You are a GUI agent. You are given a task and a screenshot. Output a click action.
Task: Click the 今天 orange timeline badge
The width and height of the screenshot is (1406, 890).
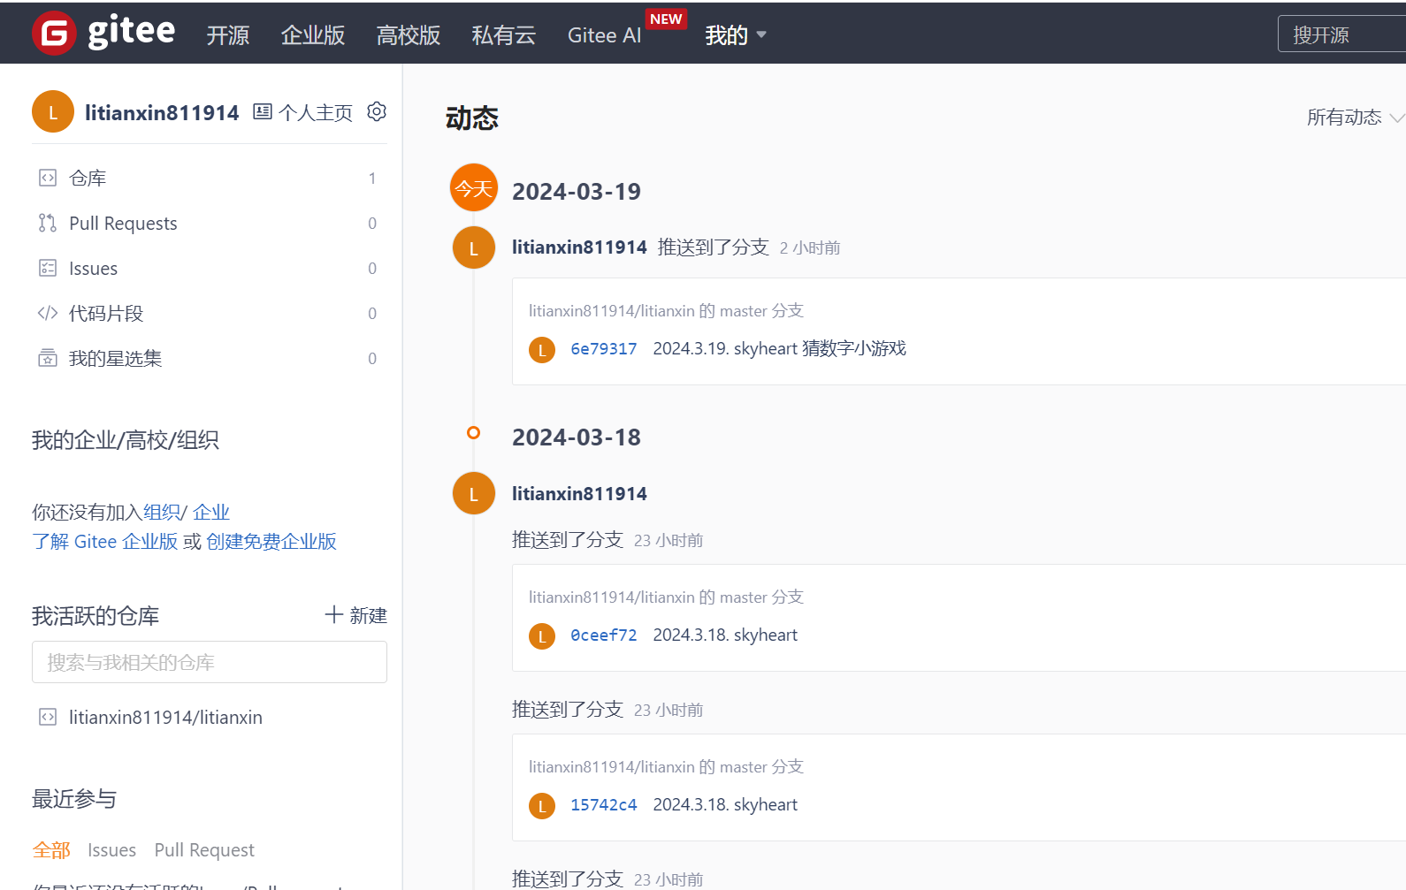coord(474,187)
